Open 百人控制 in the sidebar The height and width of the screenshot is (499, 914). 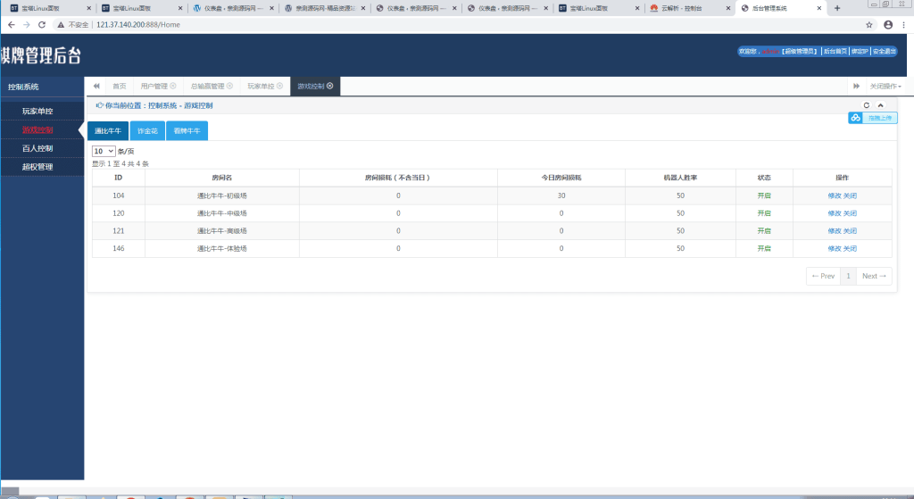[37, 148]
